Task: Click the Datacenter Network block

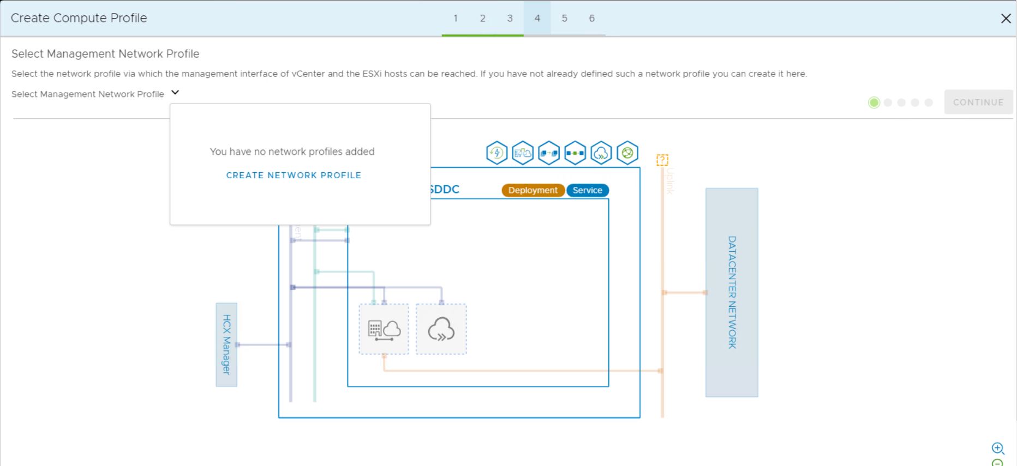Action: pyautogui.click(x=732, y=292)
